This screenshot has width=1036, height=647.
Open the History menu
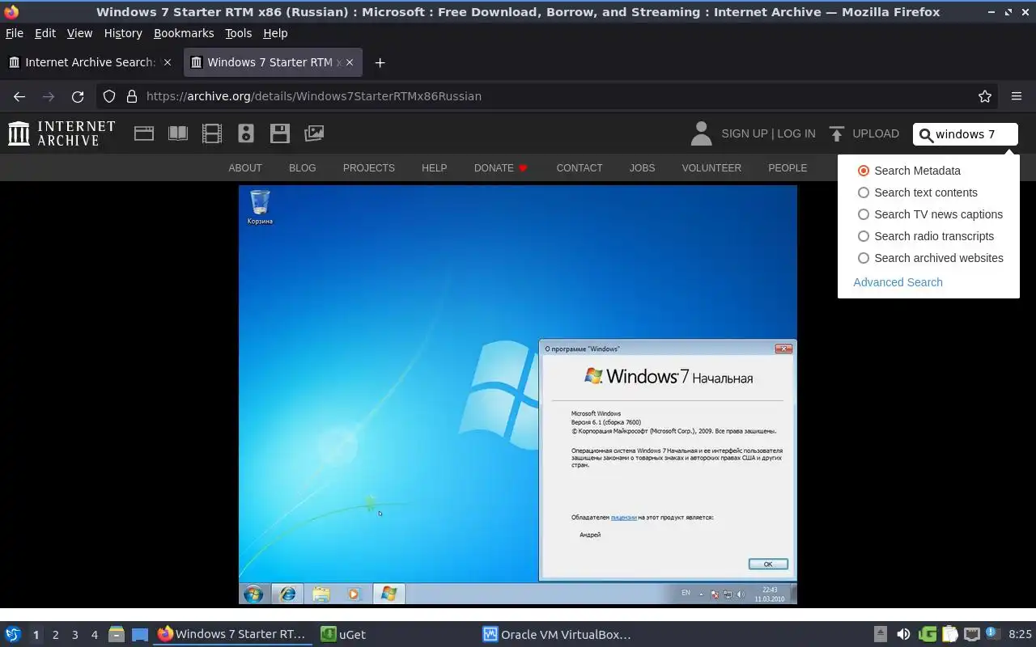123,33
